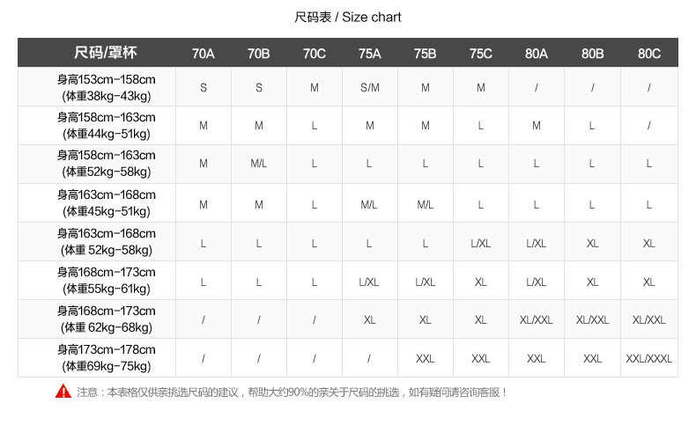Click the 80A column header

[x=537, y=54]
